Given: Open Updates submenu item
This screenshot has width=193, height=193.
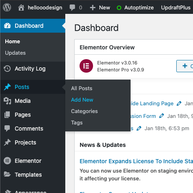Looking at the screenshot, I should (15, 53).
